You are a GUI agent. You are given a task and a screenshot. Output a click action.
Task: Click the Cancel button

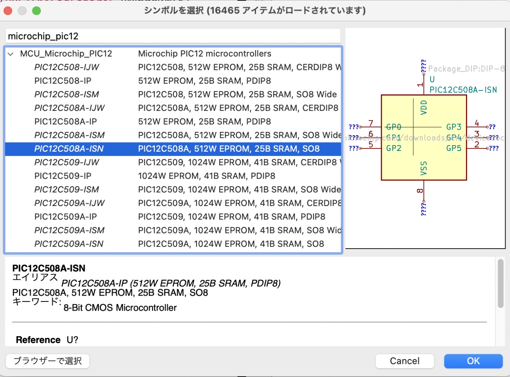click(x=405, y=361)
